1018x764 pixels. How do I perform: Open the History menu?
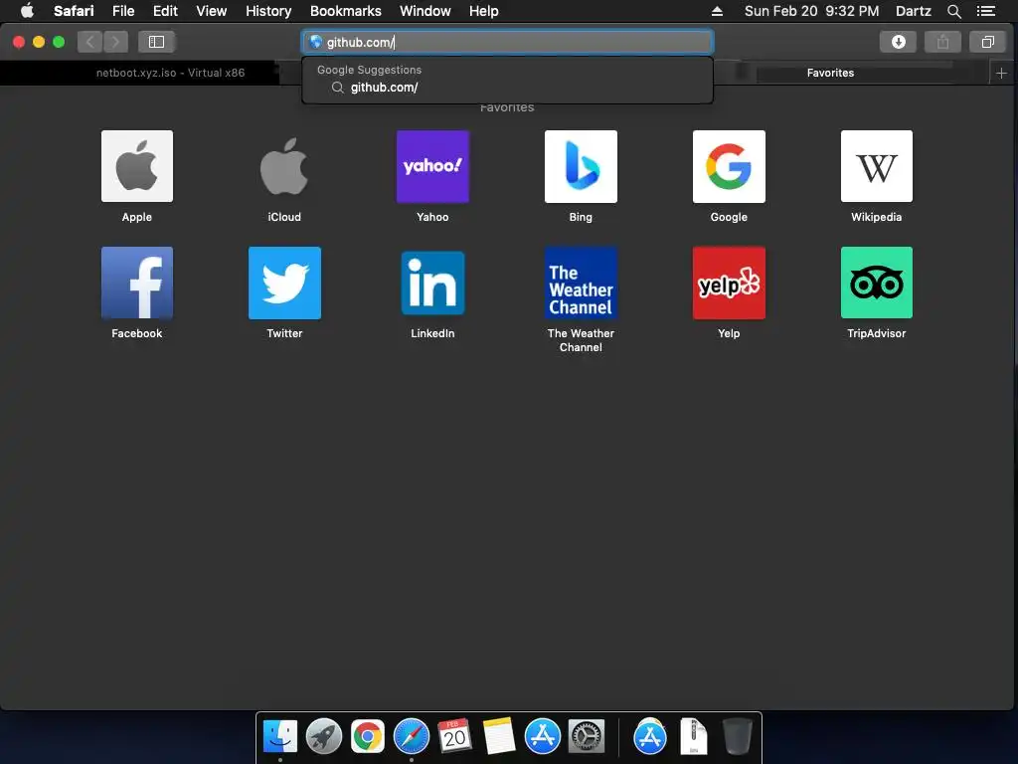coord(268,11)
